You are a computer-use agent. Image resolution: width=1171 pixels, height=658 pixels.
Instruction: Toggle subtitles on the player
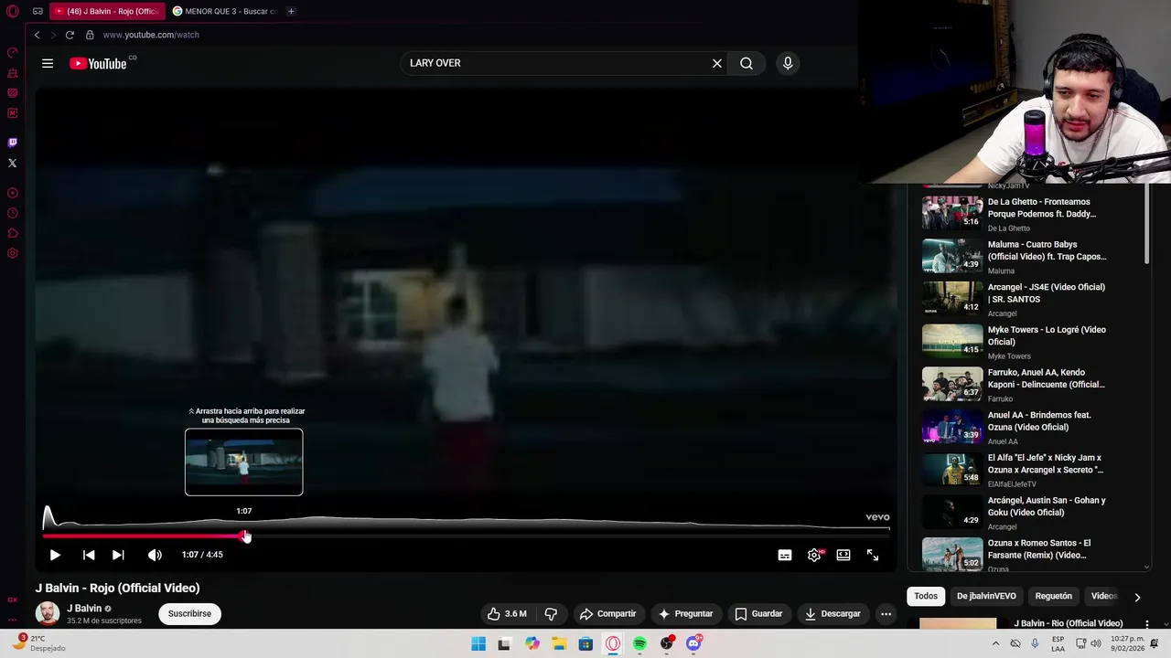785,555
